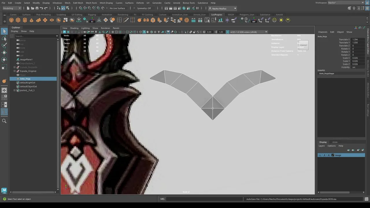Image resolution: width=370 pixels, height=208 pixels.
Task: Open the Modeling menu set dropdown
Action: (x=12, y=8)
